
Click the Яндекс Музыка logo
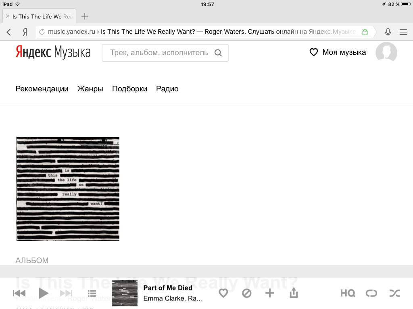click(x=53, y=52)
